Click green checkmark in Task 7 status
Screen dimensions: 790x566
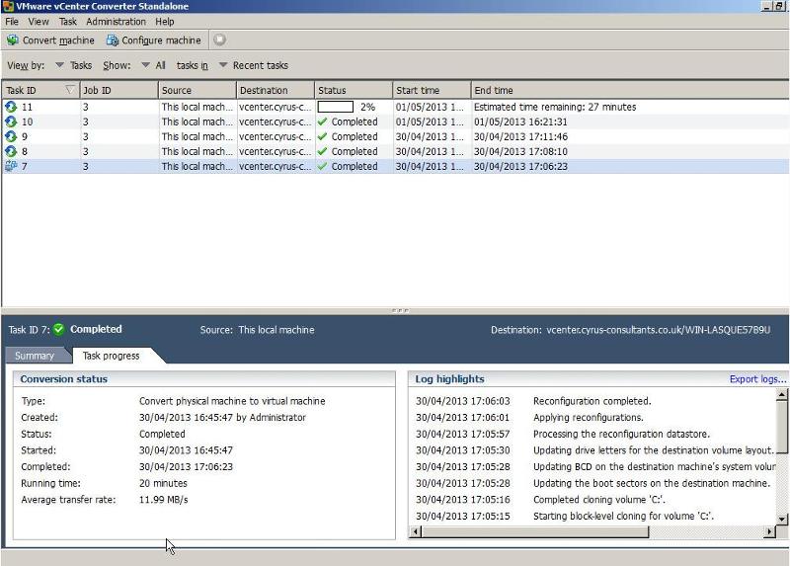point(323,166)
